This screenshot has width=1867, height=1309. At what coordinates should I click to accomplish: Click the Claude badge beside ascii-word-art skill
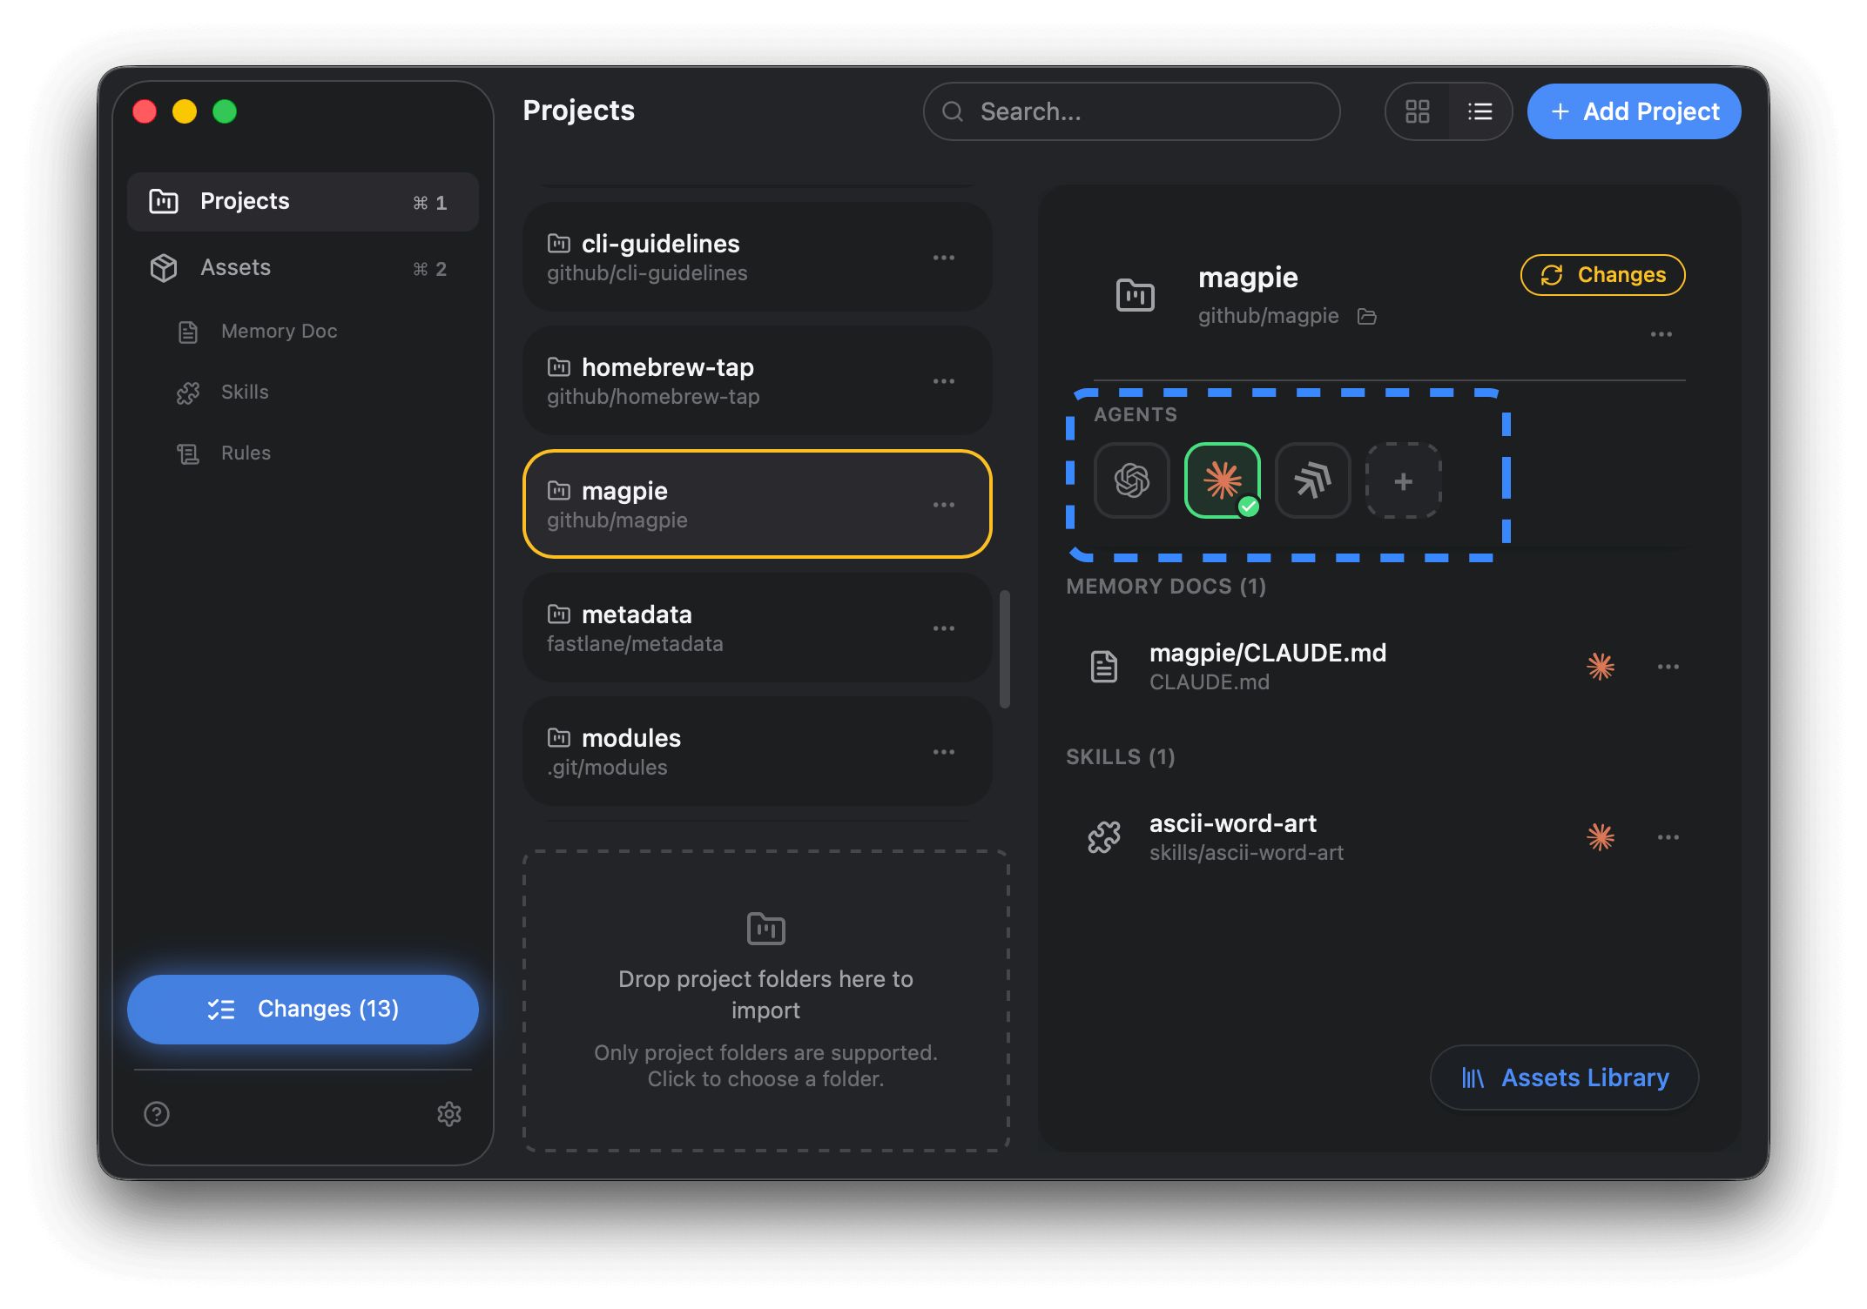coord(1600,837)
